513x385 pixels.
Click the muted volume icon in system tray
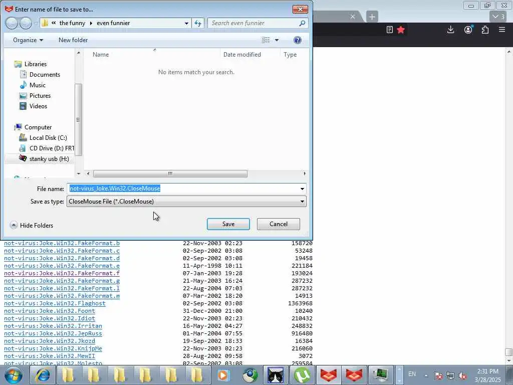[x=462, y=376]
